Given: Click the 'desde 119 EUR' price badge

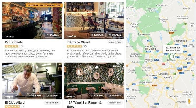Looking at the screenshot, I should pos(52,103).
